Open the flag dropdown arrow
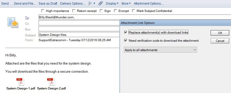This screenshot has width=231, height=93. pos(94,3)
